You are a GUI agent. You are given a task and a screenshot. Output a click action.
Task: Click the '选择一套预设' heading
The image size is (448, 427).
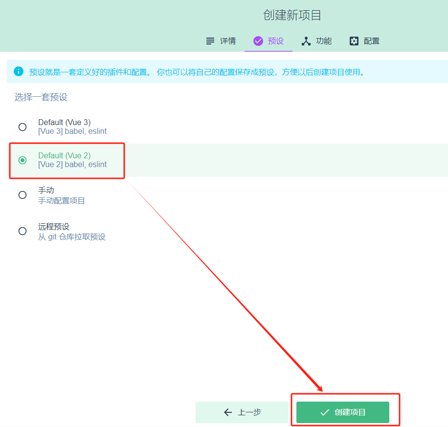click(41, 97)
